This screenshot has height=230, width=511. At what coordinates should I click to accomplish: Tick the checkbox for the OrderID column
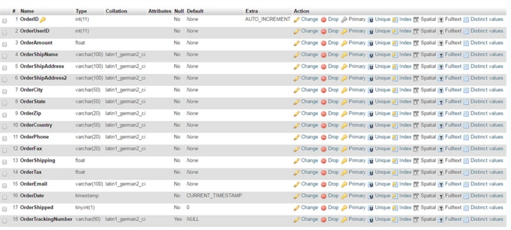4,21
